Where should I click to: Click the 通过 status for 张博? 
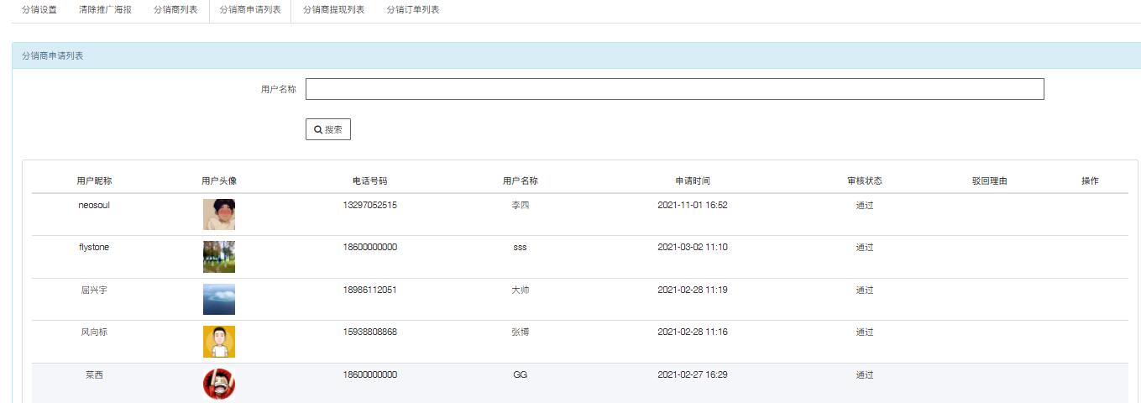[x=865, y=332]
